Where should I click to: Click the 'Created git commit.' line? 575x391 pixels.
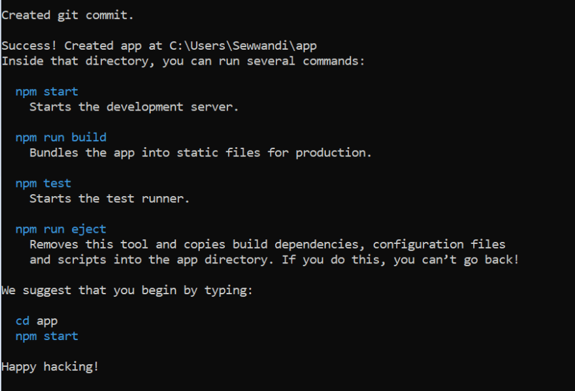coord(67,16)
